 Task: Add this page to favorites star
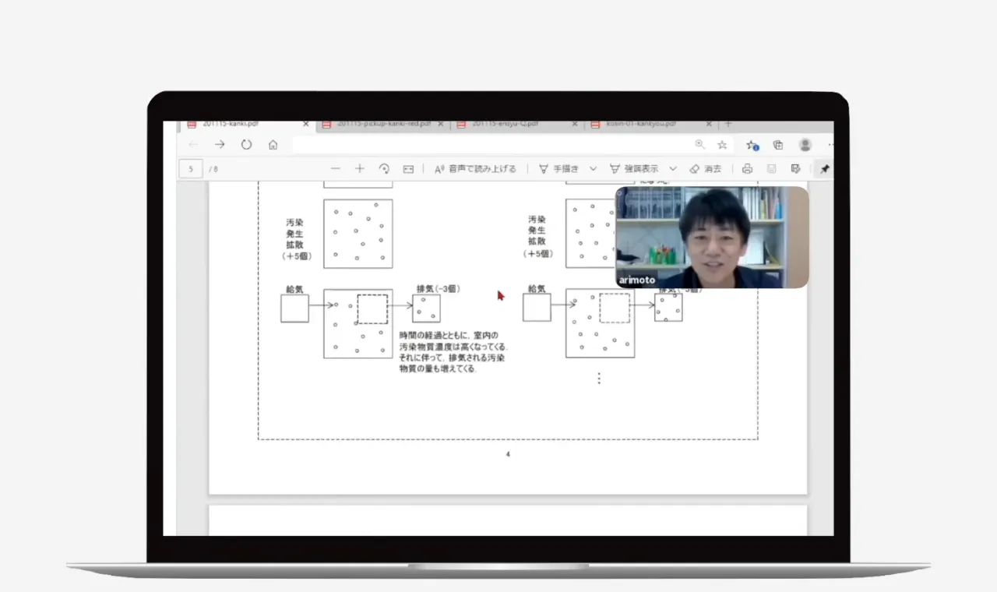pyautogui.click(x=722, y=145)
